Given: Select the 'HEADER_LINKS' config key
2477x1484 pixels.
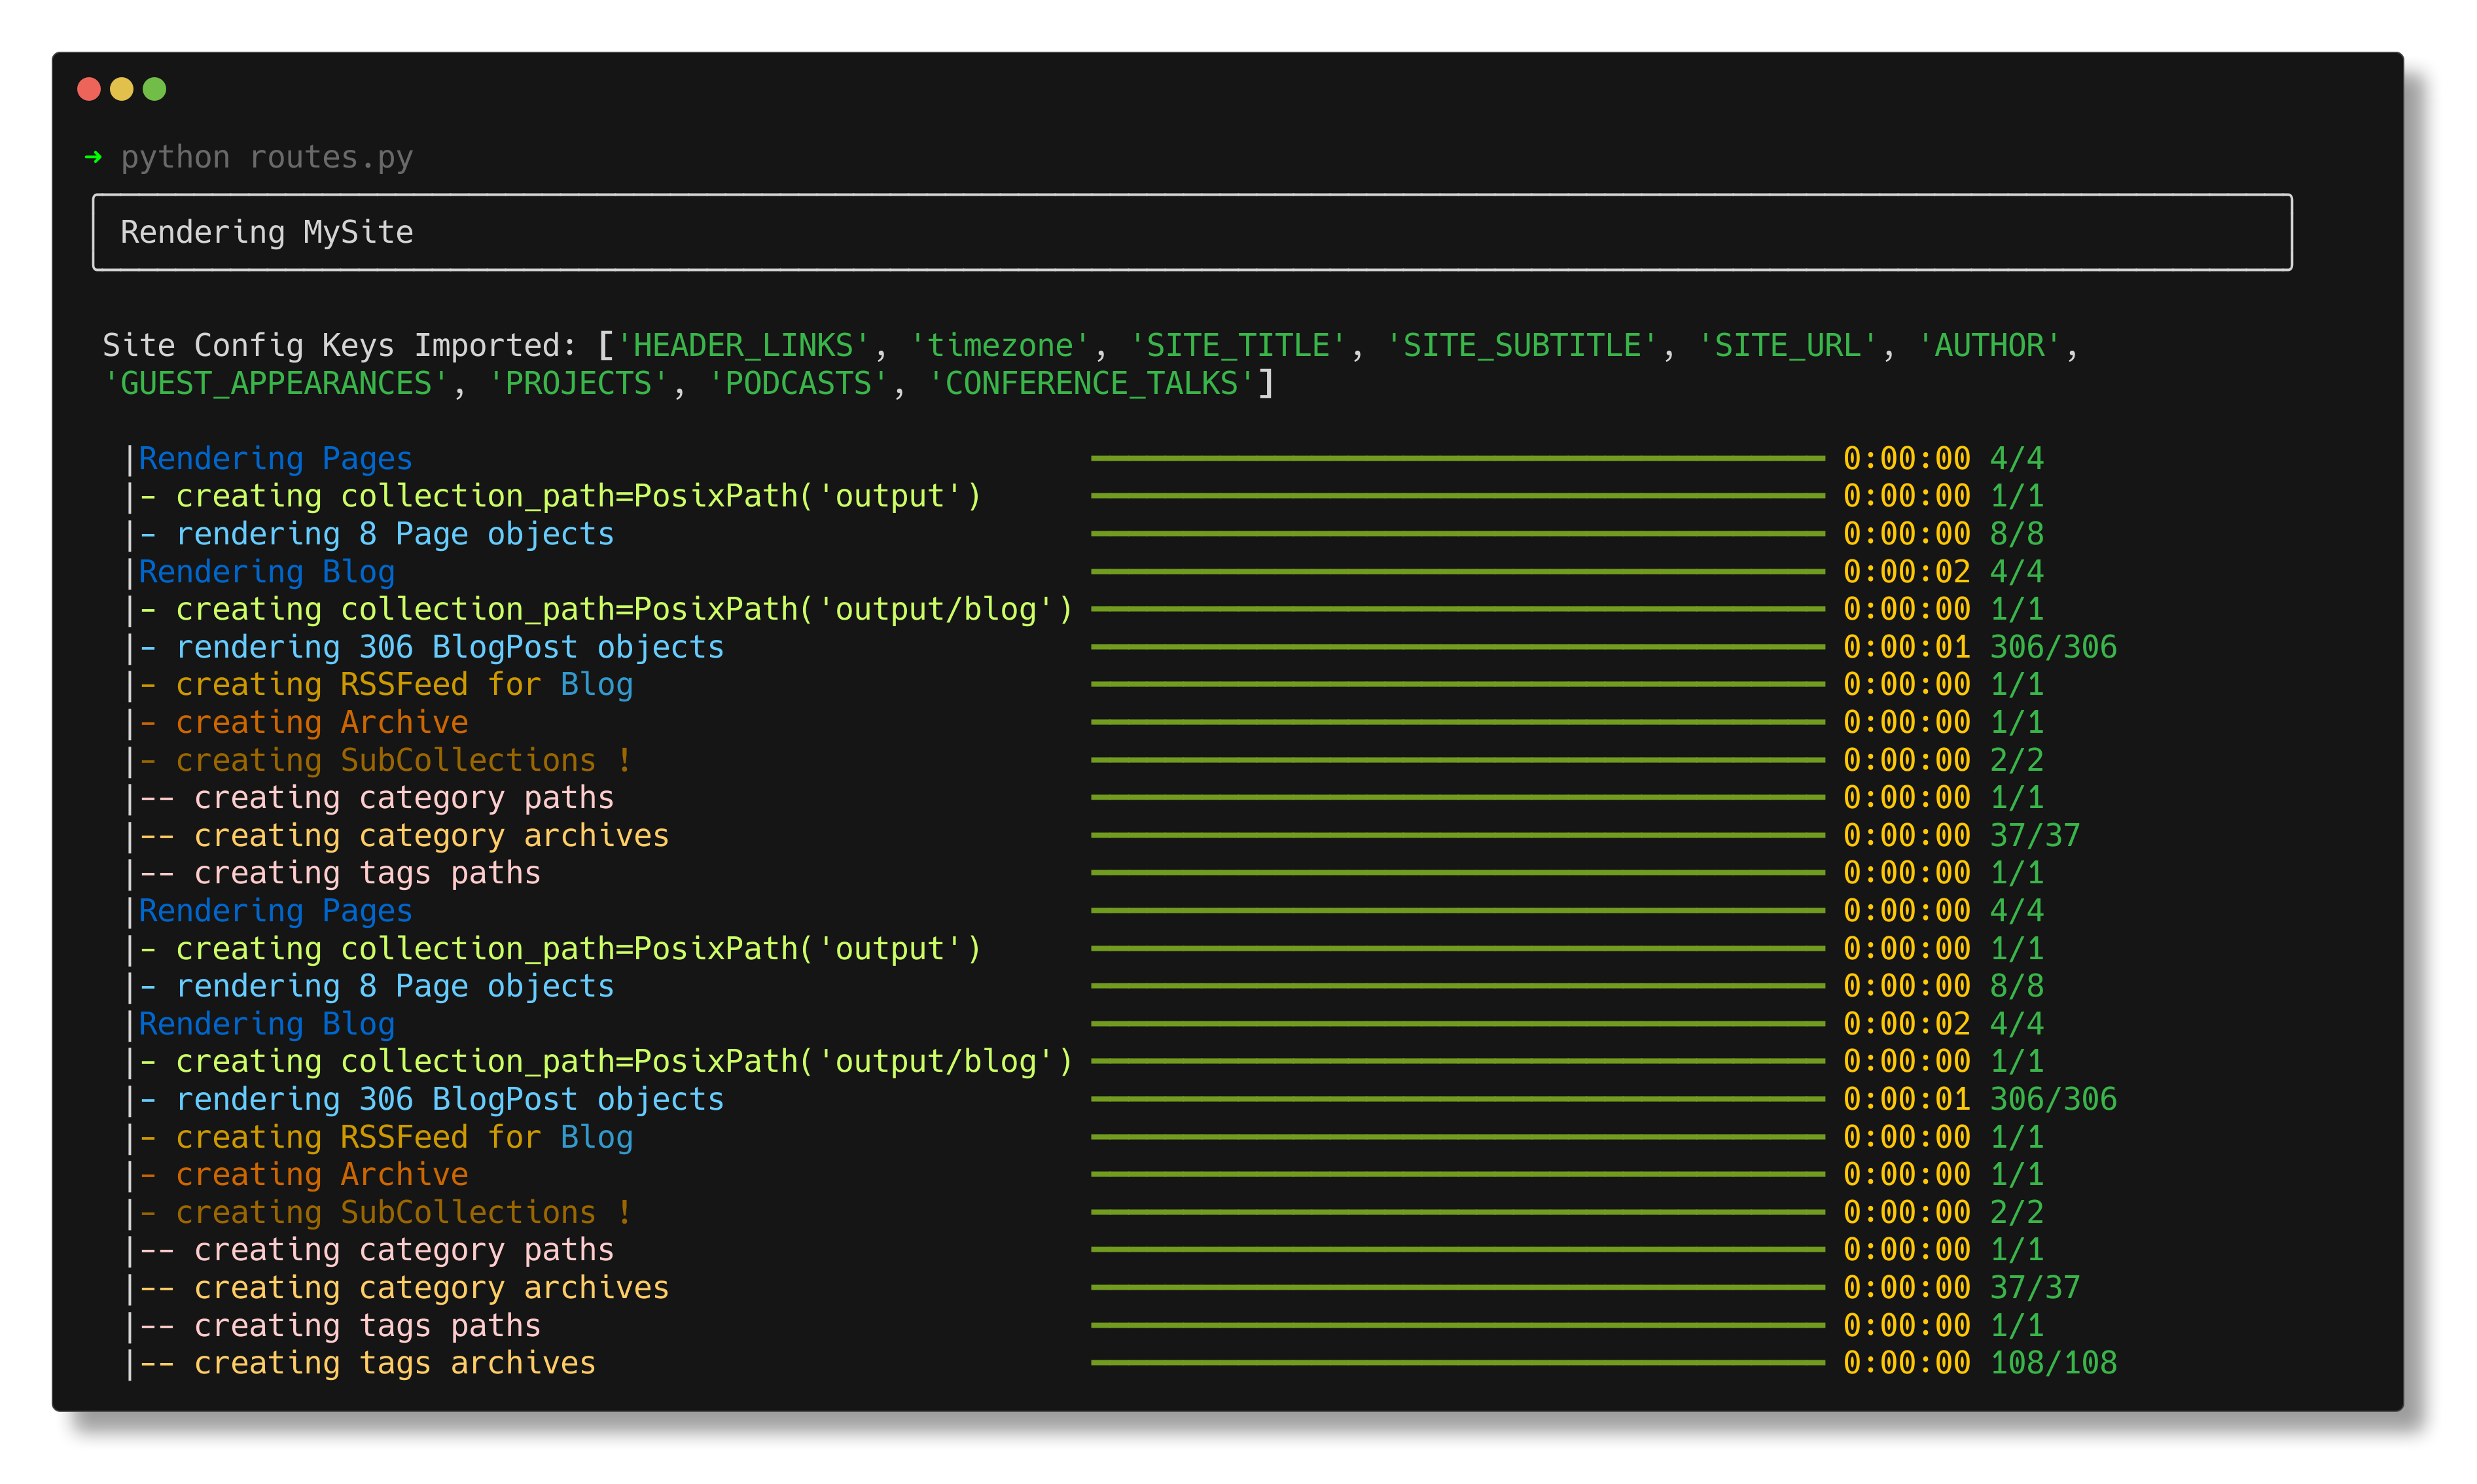Looking at the screenshot, I should [x=744, y=345].
